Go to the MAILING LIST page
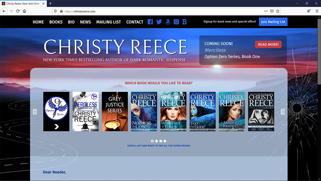This screenshot has height=181, width=321. coord(108,22)
